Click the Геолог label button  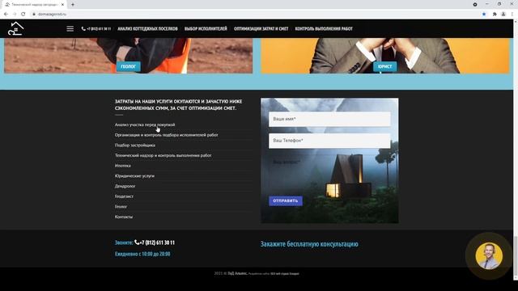[x=128, y=66]
